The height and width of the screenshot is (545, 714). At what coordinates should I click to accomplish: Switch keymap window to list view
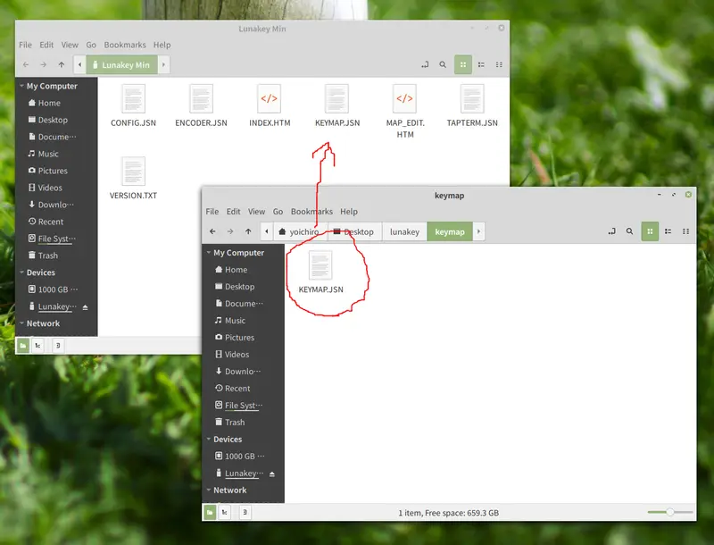coord(668,231)
